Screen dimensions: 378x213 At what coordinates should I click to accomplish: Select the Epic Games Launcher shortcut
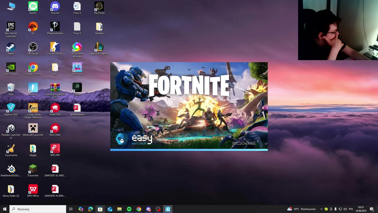point(11,30)
